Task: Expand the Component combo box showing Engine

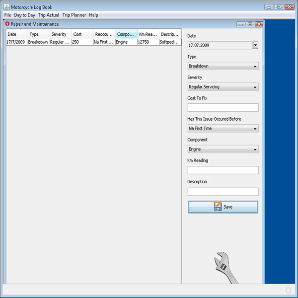Action: 223,149
